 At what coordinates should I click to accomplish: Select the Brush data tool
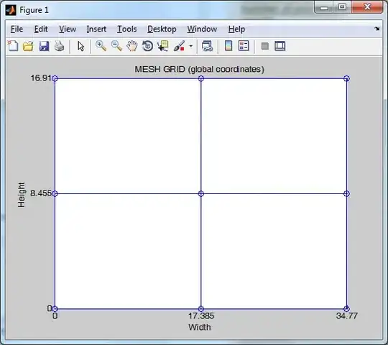click(x=180, y=46)
